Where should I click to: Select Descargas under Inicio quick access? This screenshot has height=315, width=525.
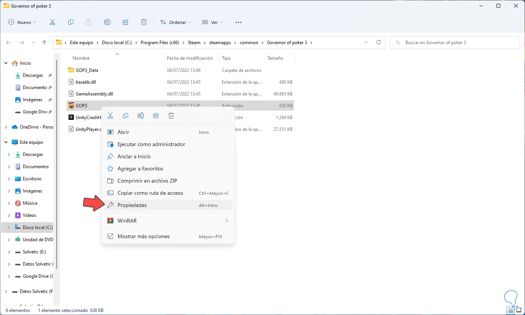coord(33,75)
